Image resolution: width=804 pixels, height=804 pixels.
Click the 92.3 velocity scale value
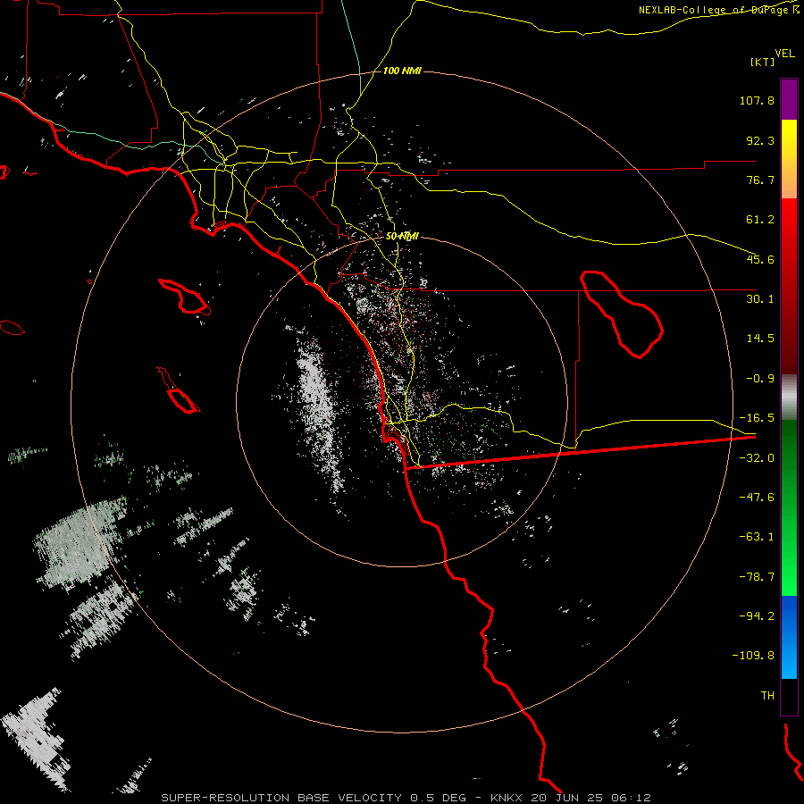(760, 140)
